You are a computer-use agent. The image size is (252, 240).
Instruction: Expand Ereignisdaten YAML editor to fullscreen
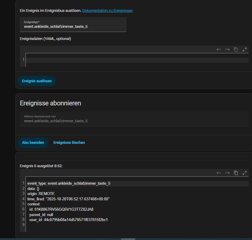coord(245,50)
